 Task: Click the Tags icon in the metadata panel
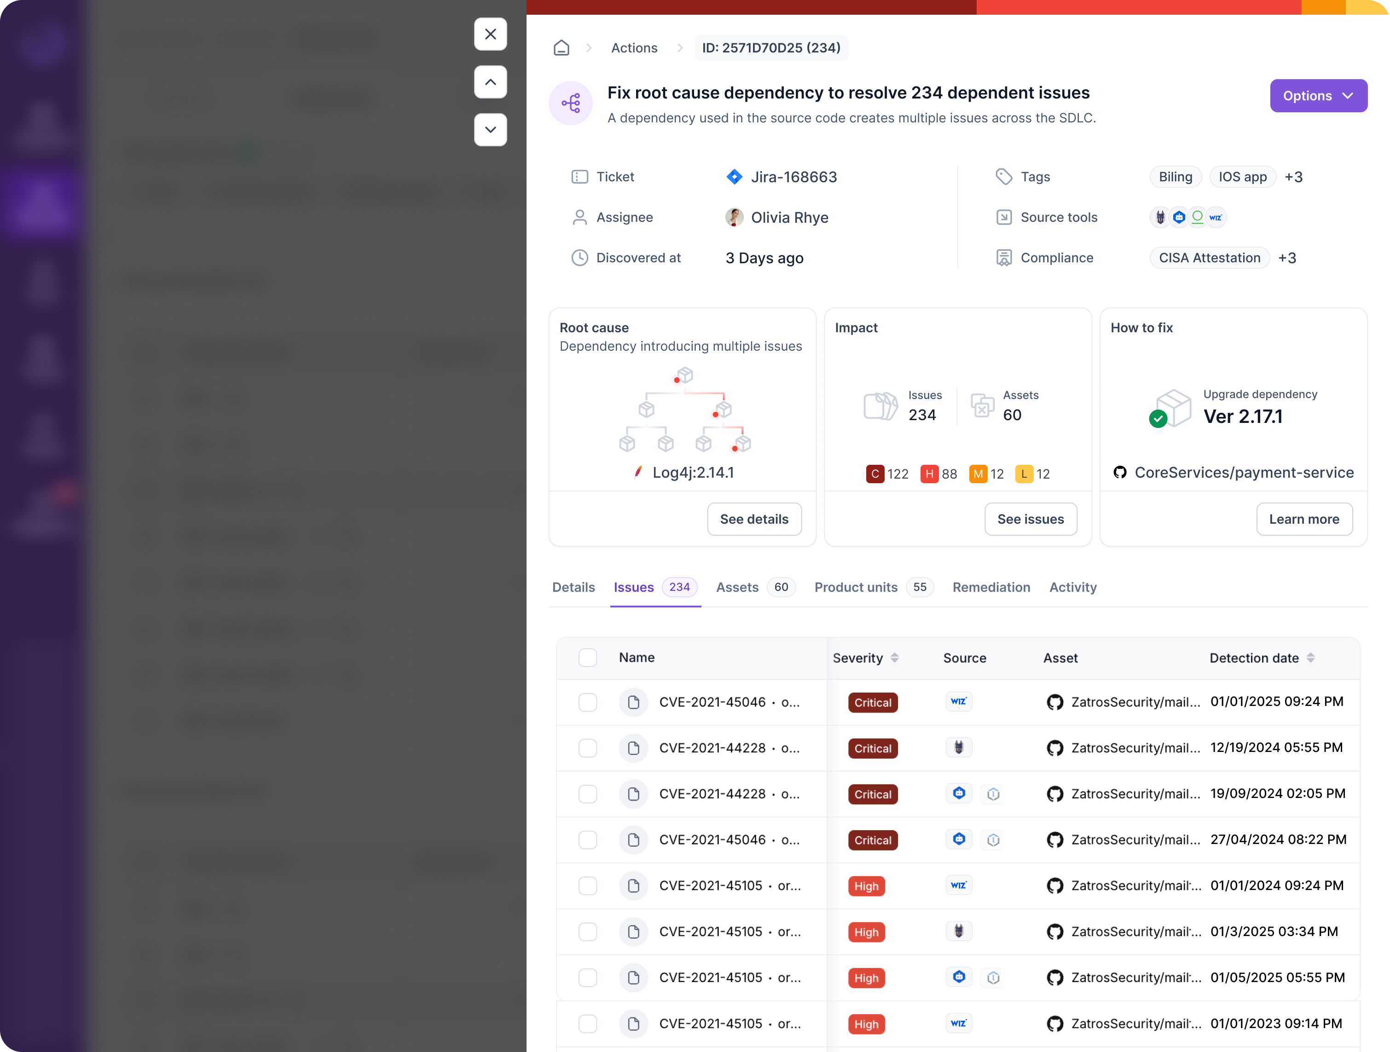point(1003,177)
